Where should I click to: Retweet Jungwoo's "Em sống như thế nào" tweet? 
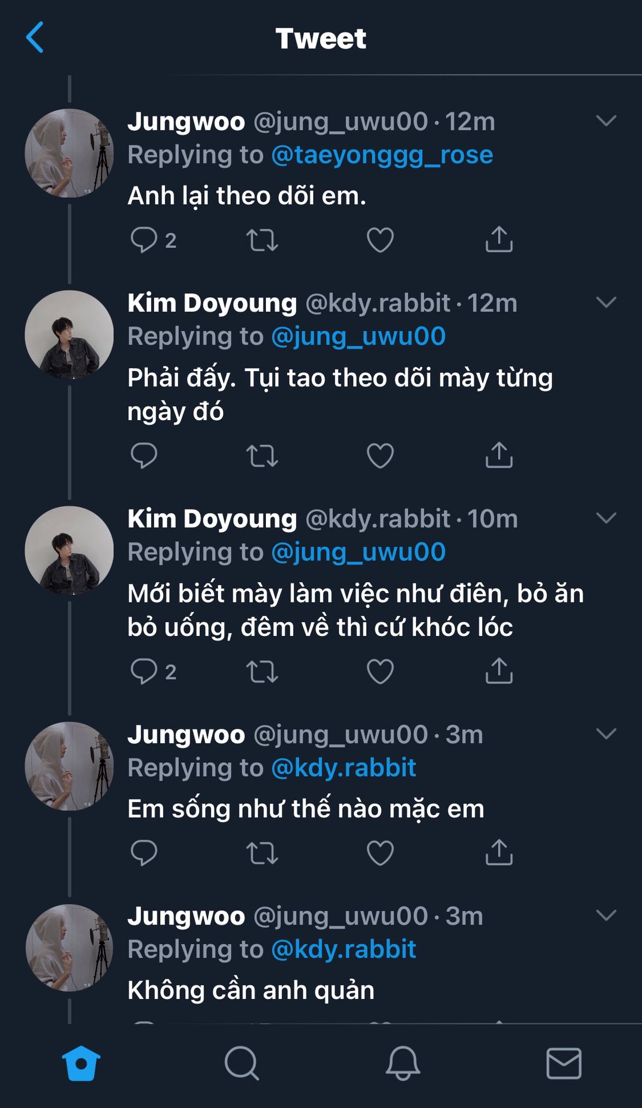click(x=262, y=853)
